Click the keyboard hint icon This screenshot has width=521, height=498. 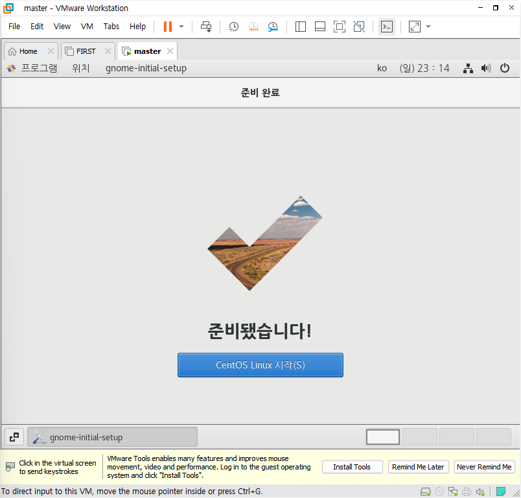click(x=10, y=467)
